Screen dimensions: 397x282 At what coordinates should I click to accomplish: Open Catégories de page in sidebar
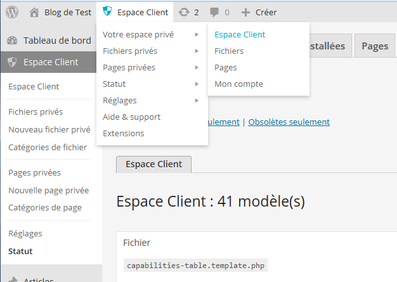(x=45, y=208)
